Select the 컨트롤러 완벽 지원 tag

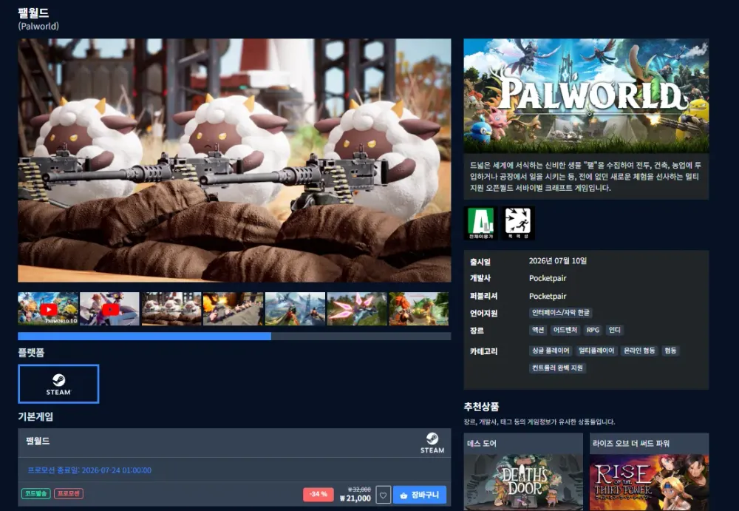tap(557, 368)
